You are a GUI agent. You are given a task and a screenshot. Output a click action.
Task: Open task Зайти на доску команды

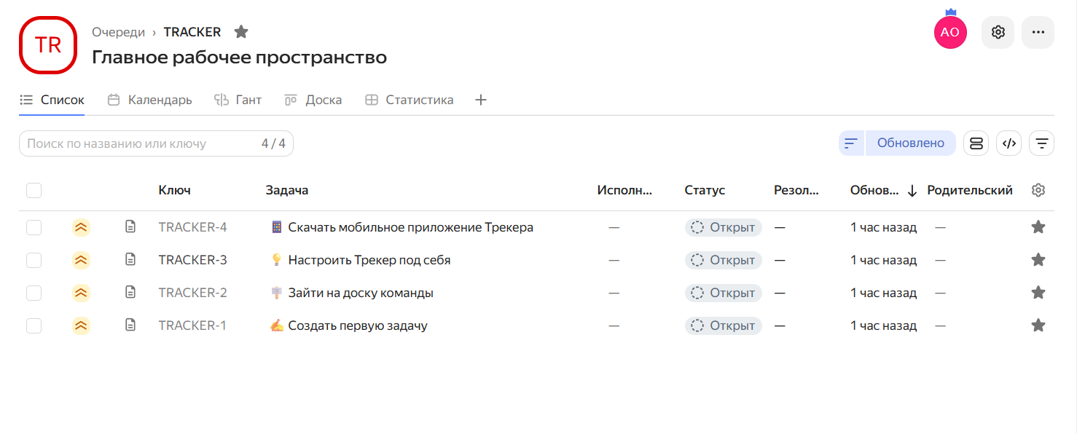[361, 293]
